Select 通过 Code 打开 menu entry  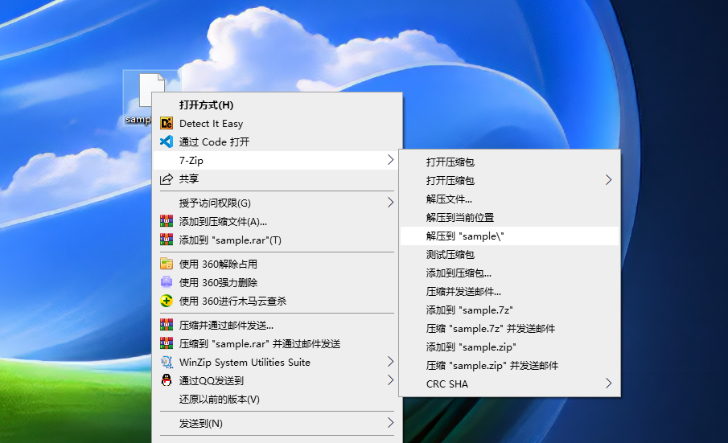click(x=278, y=142)
